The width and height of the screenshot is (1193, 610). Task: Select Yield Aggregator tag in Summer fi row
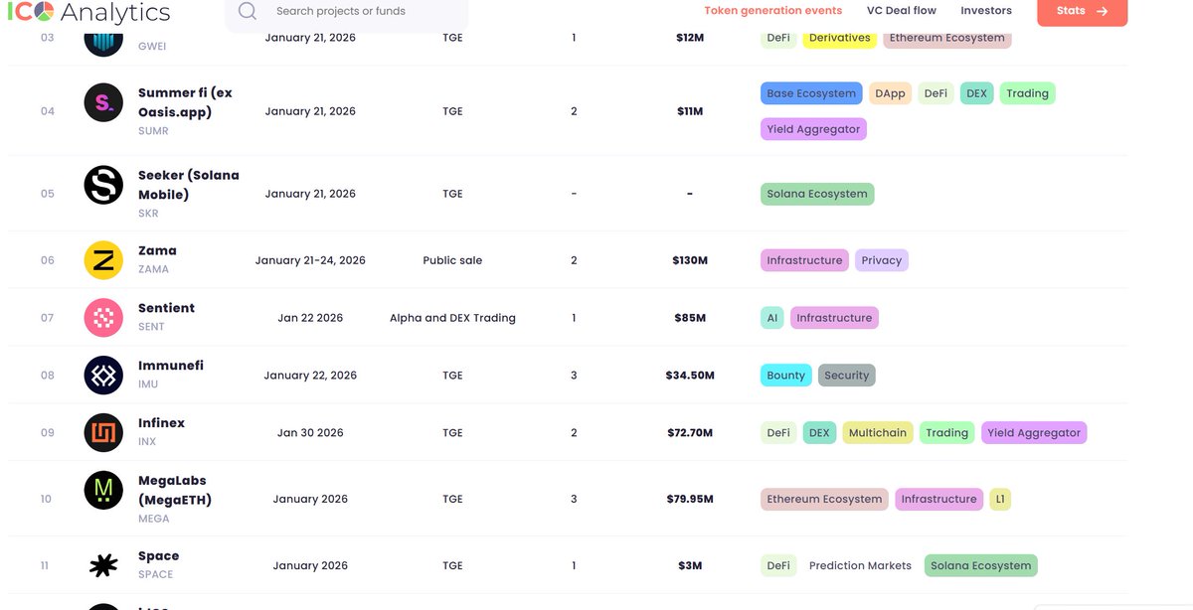(x=813, y=129)
